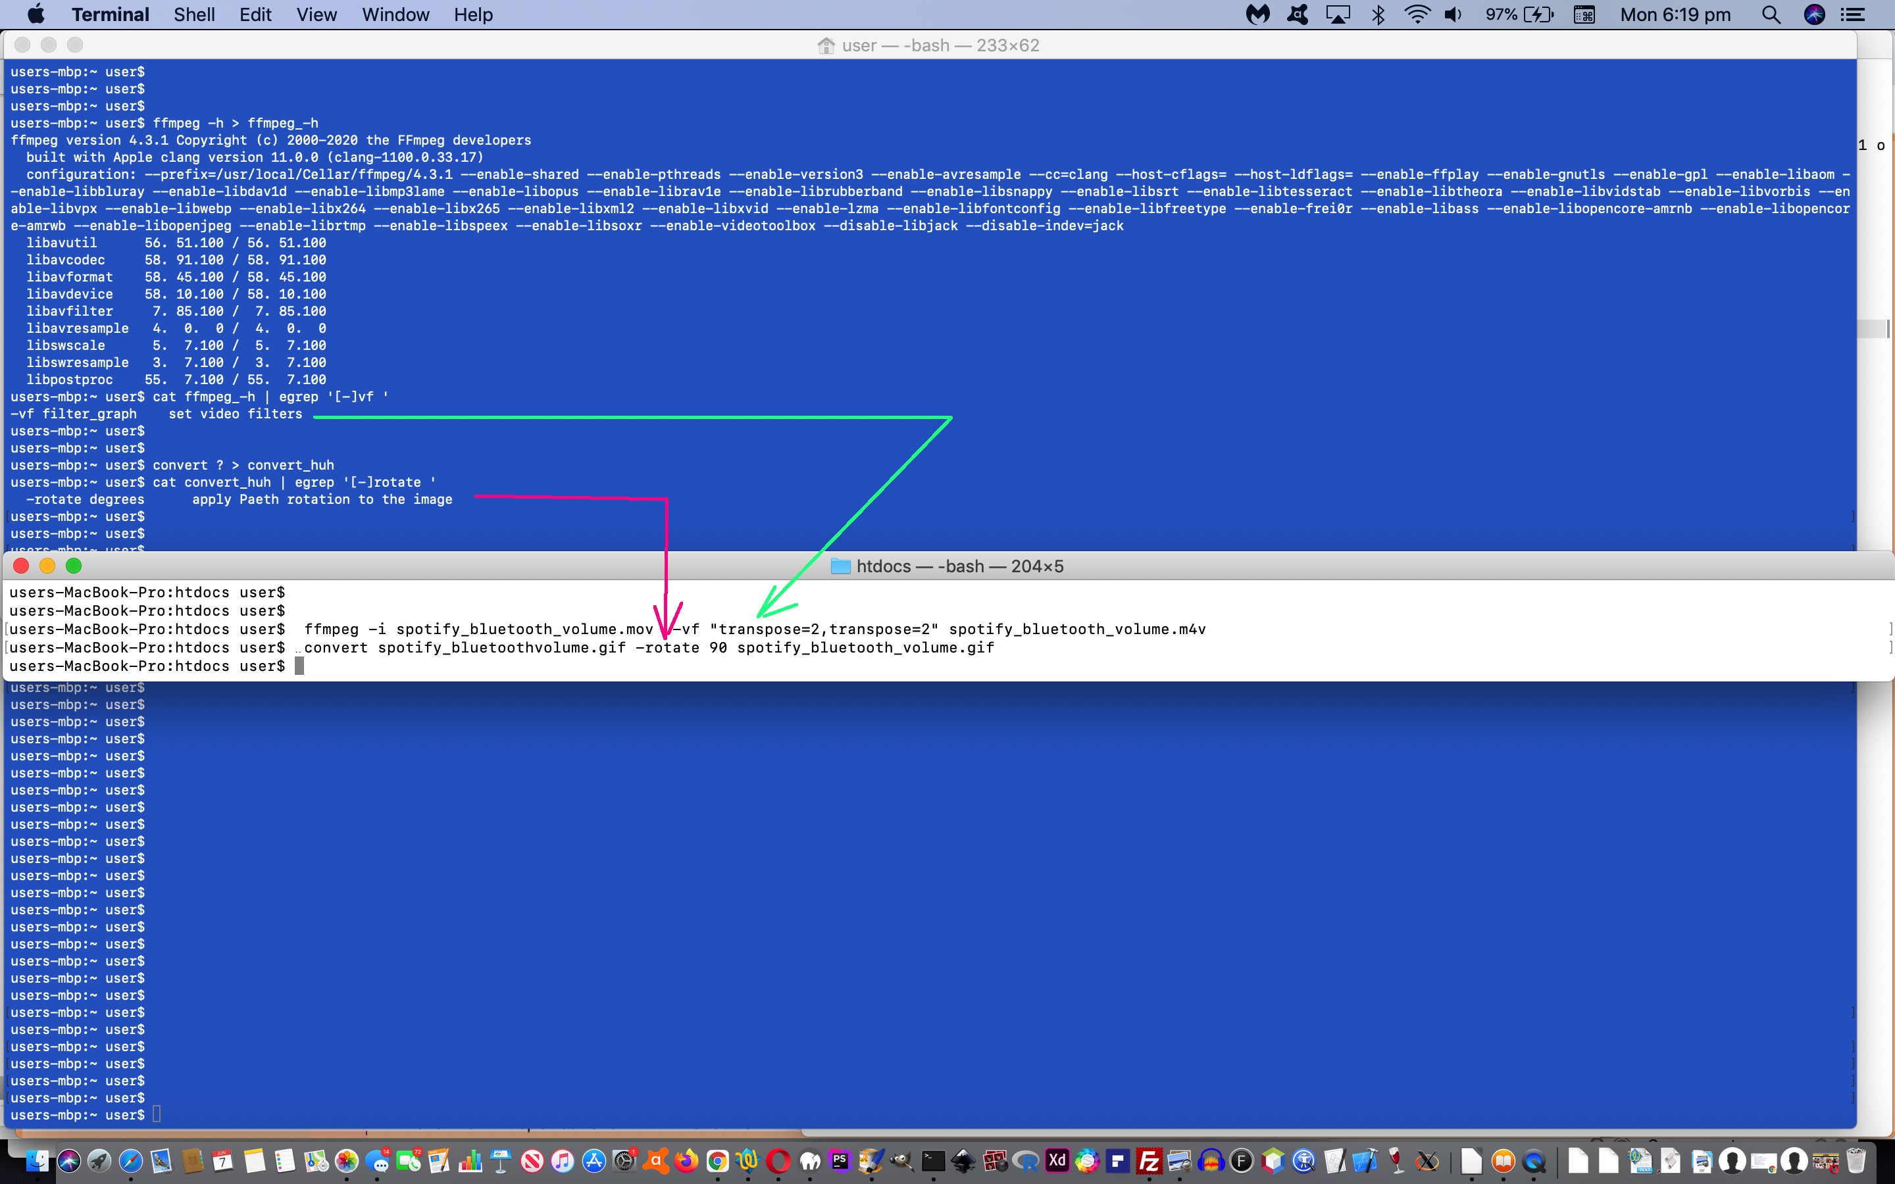Viewport: 1895px width, 1184px height.
Task: Open the Window menu
Action: pos(395,14)
